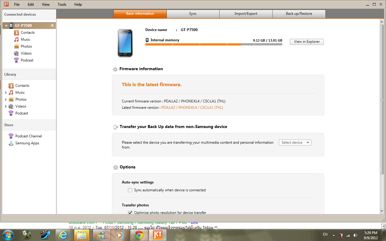Open the Select device dropdown
The height and width of the screenshot is (241, 386).
(295, 142)
